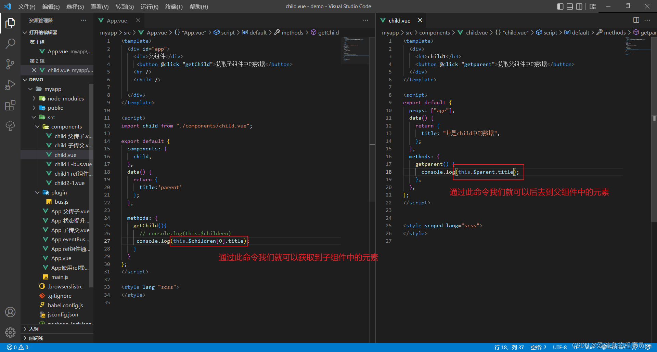
Task: Open the 帮助(H) menu
Action: 198,6
